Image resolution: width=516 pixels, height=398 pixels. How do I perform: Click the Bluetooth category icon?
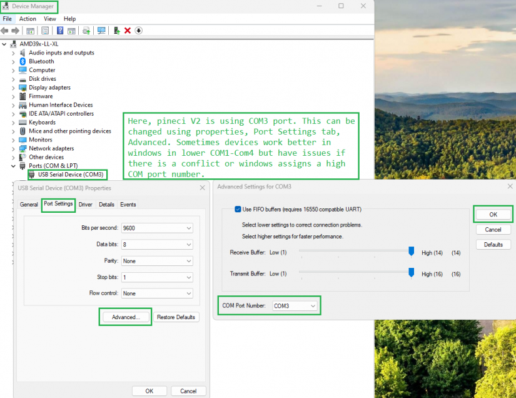tap(23, 61)
